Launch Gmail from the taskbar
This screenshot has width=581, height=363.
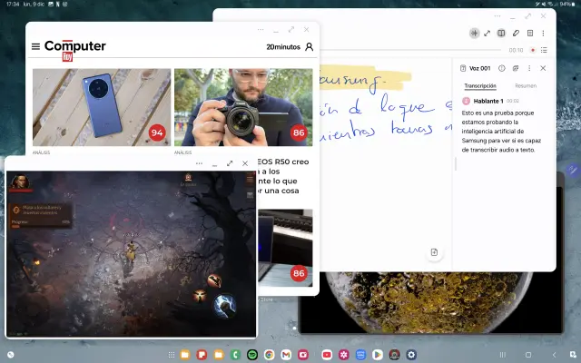pyautogui.click(x=286, y=355)
